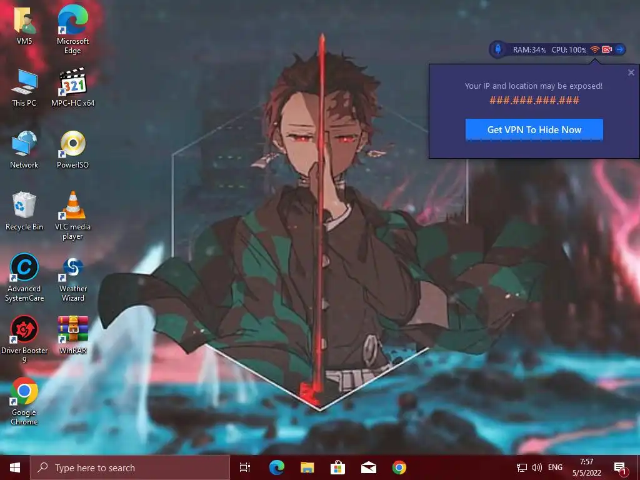The height and width of the screenshot is (480, 640).
Task: Click the 'Your IP and location may be exposed!' text
Action: (x=534, y=86)
